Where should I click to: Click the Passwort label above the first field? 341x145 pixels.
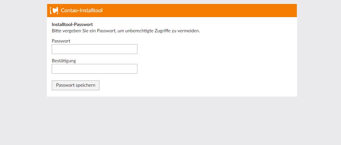[x=61, y=41]
